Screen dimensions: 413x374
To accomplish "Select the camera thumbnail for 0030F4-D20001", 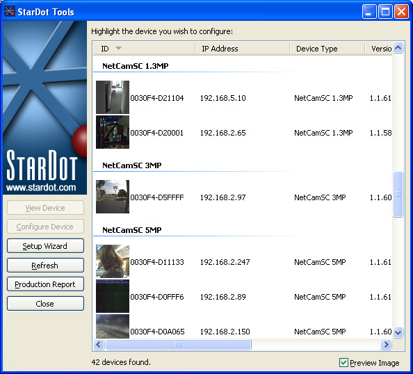I will 113,132.
